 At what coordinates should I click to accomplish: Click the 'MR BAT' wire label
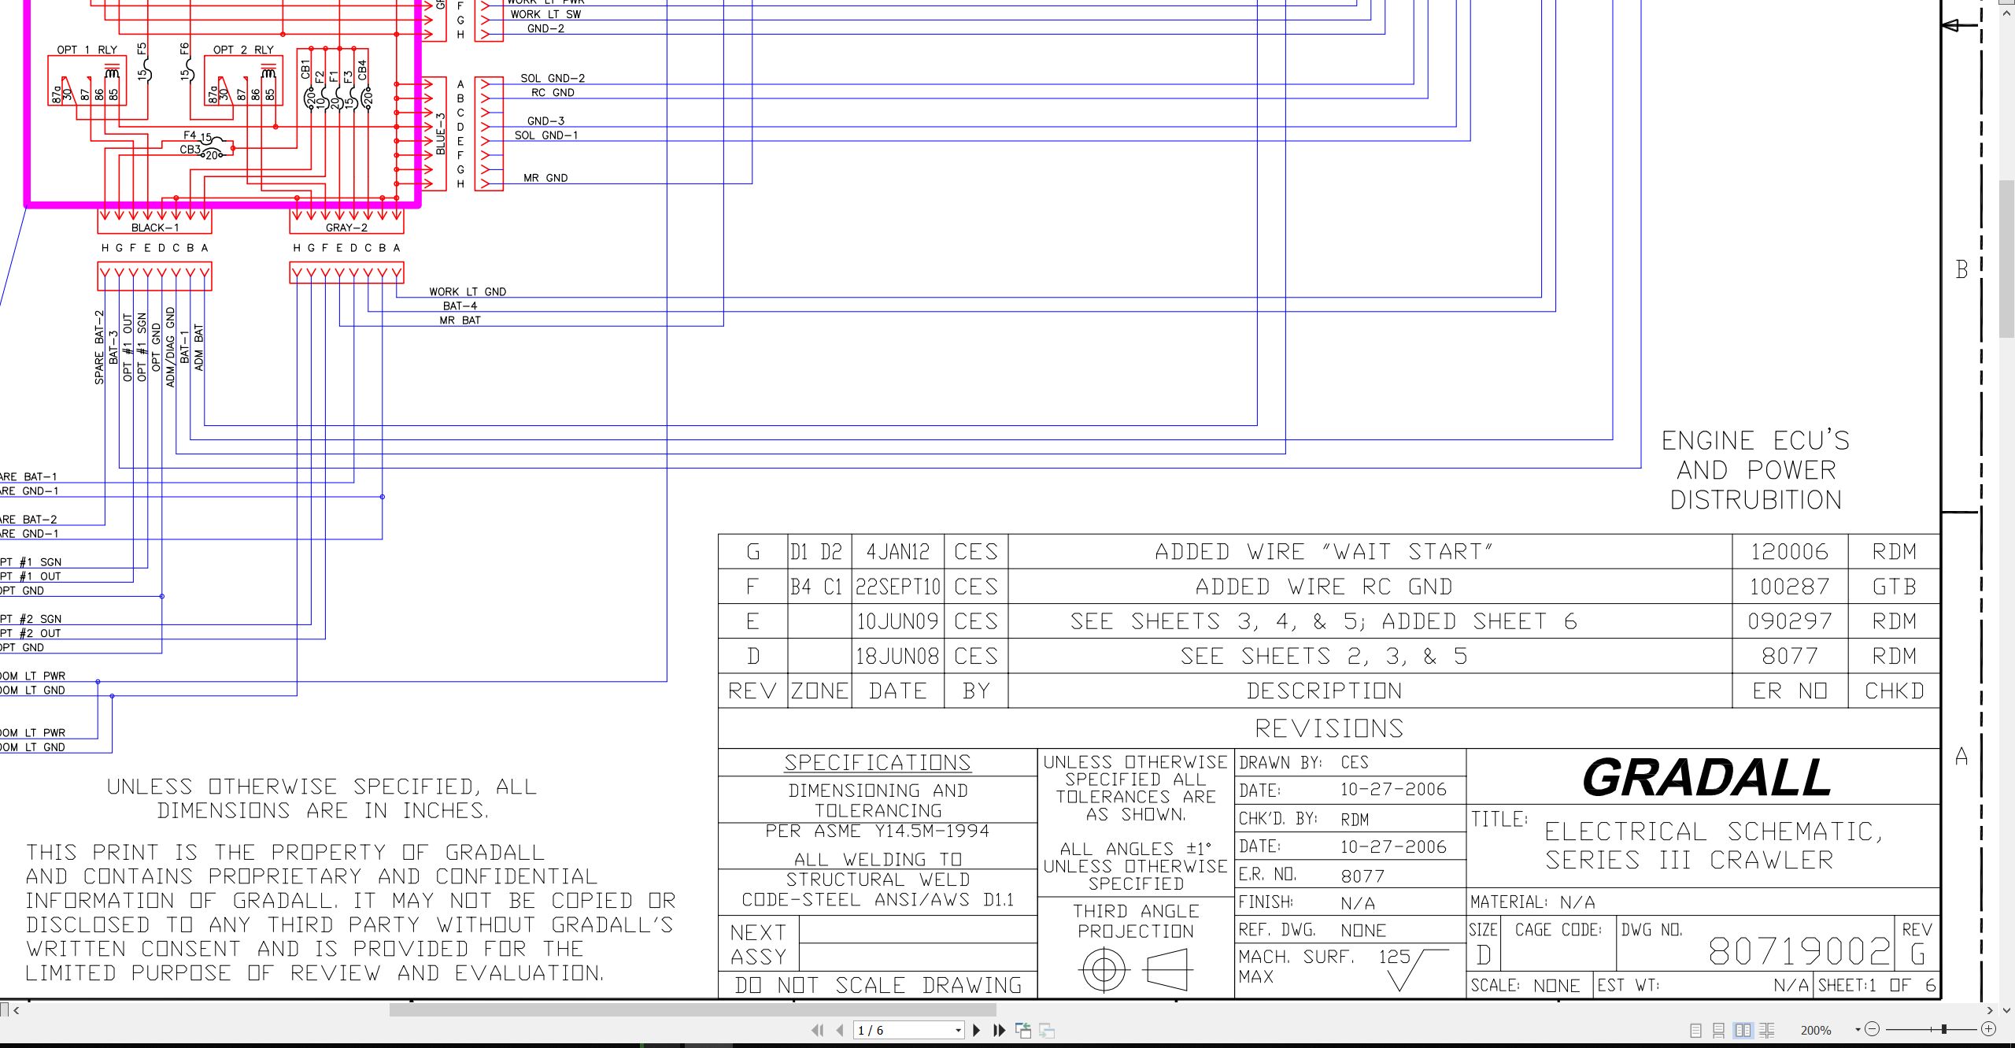(460, 320)
